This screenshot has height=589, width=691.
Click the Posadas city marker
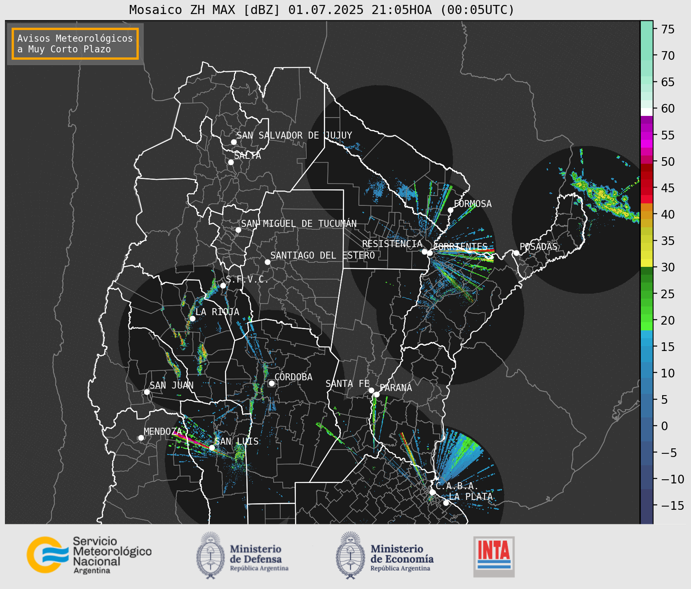pos(516,253)
